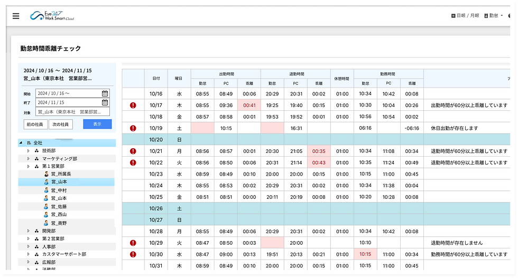Expand the 広報部 department node

(29, 262)
